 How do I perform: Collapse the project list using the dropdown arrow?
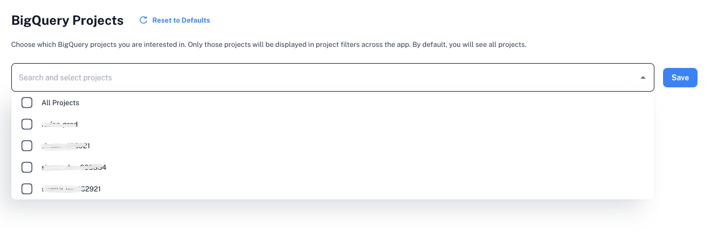tap(643, 78)
